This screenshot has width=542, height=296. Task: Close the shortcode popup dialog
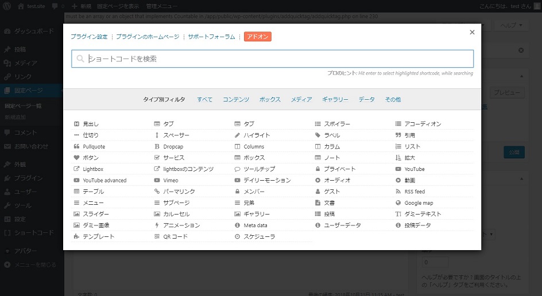click(472, 33)
